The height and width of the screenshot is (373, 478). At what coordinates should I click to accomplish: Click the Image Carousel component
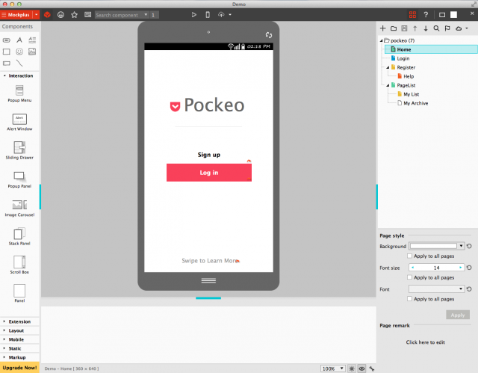(19, 208)
